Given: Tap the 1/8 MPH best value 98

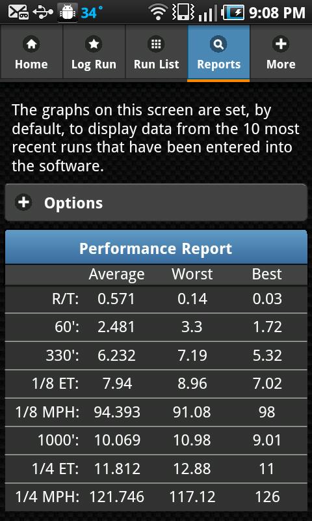Looking at the screenshot, I should click(267, 412).
